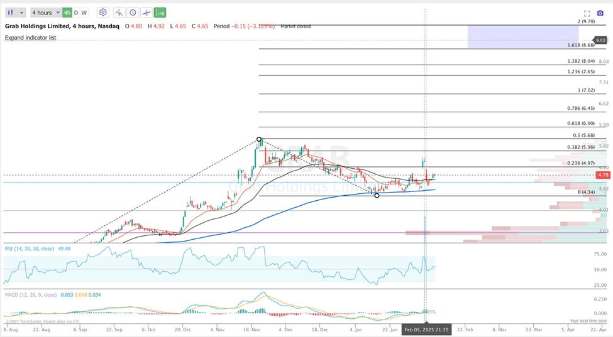
Task: Click the light purple target zone rectangle
Action: pos(523,36)
